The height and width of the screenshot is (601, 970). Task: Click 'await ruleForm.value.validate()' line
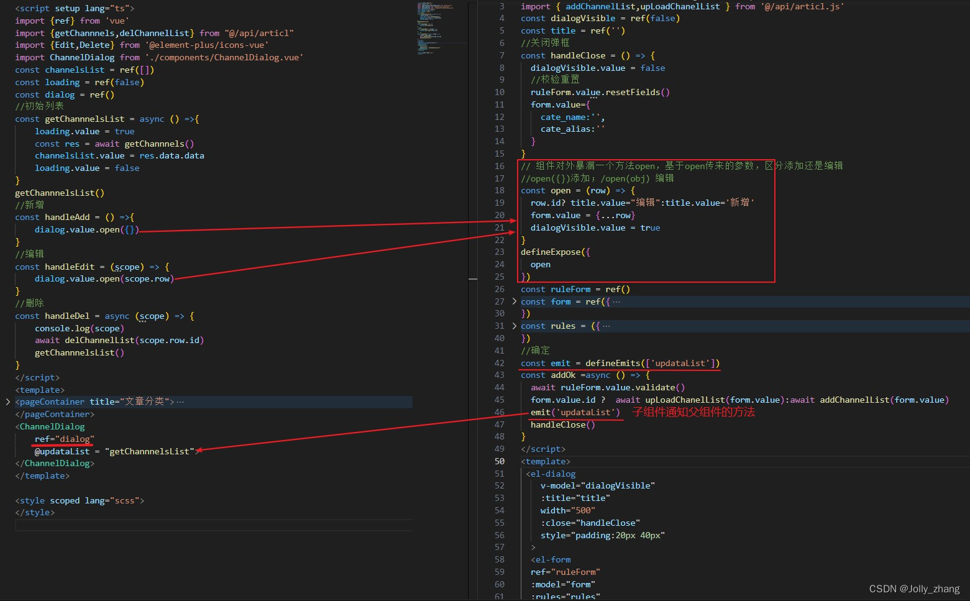point(608,388)
